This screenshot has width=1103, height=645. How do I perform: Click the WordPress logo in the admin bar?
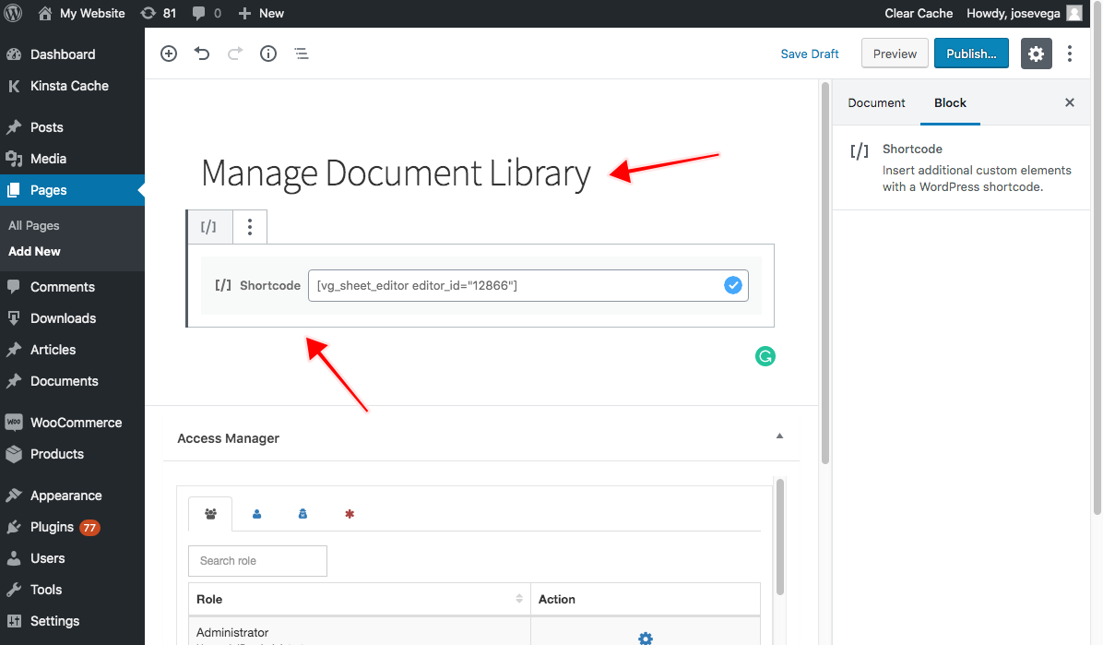(x=13, y=13)
